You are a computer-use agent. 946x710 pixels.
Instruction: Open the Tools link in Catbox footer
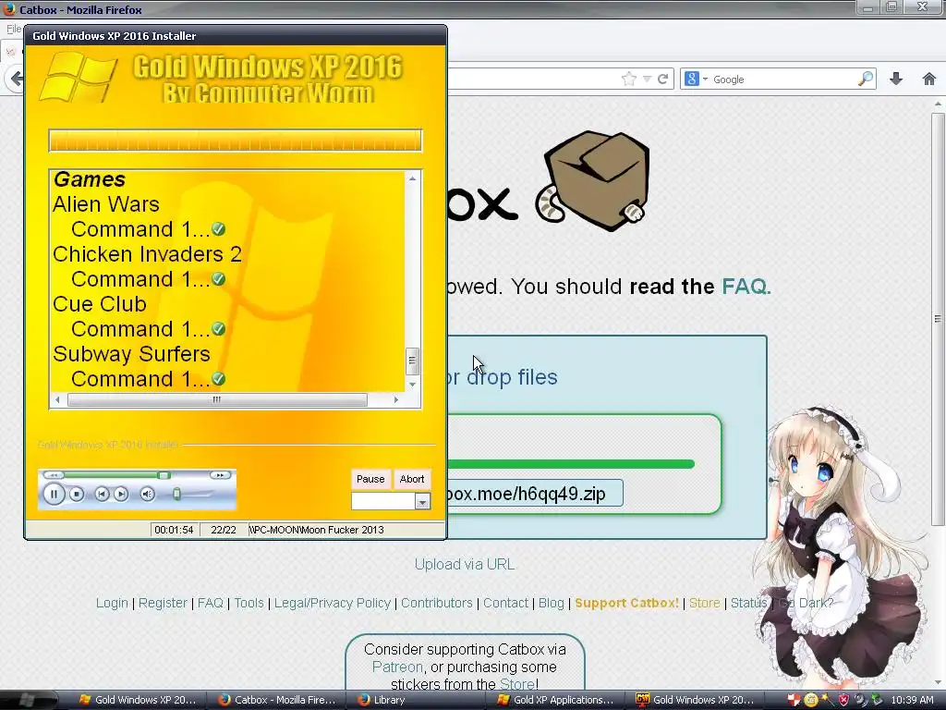pos(249,603)
